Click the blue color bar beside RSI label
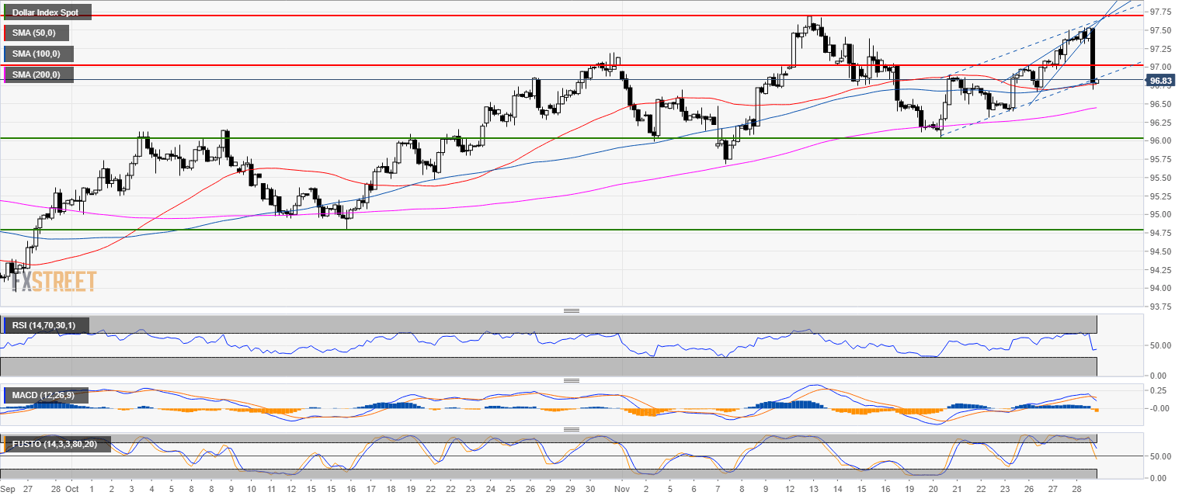This screenshot has height=499, width=1189. (4, 325)
